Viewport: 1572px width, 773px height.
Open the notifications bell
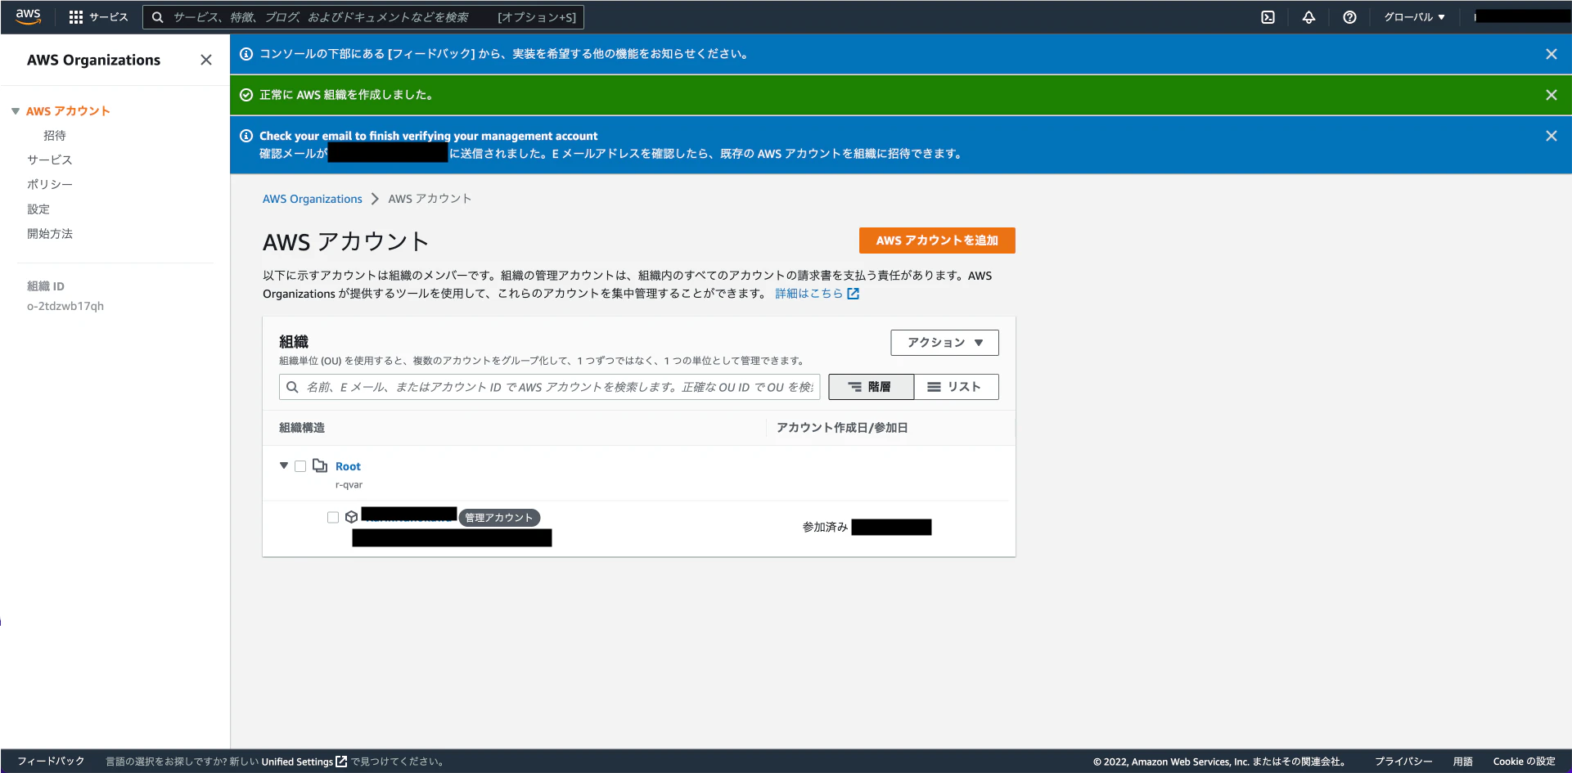click(1308, 17)
